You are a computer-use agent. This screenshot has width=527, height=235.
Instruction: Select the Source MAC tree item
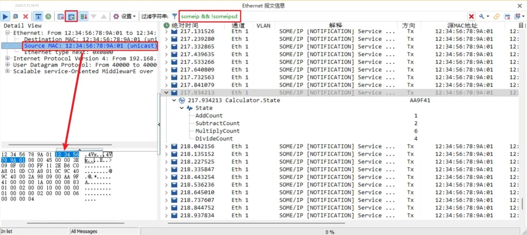pos(90,46)
